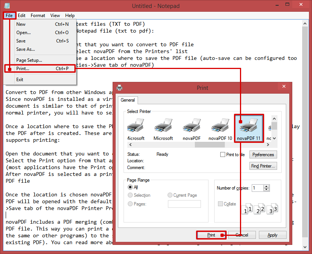312x254 pixels.
Task: Choose New from the File menu
Action: [40, 24]
